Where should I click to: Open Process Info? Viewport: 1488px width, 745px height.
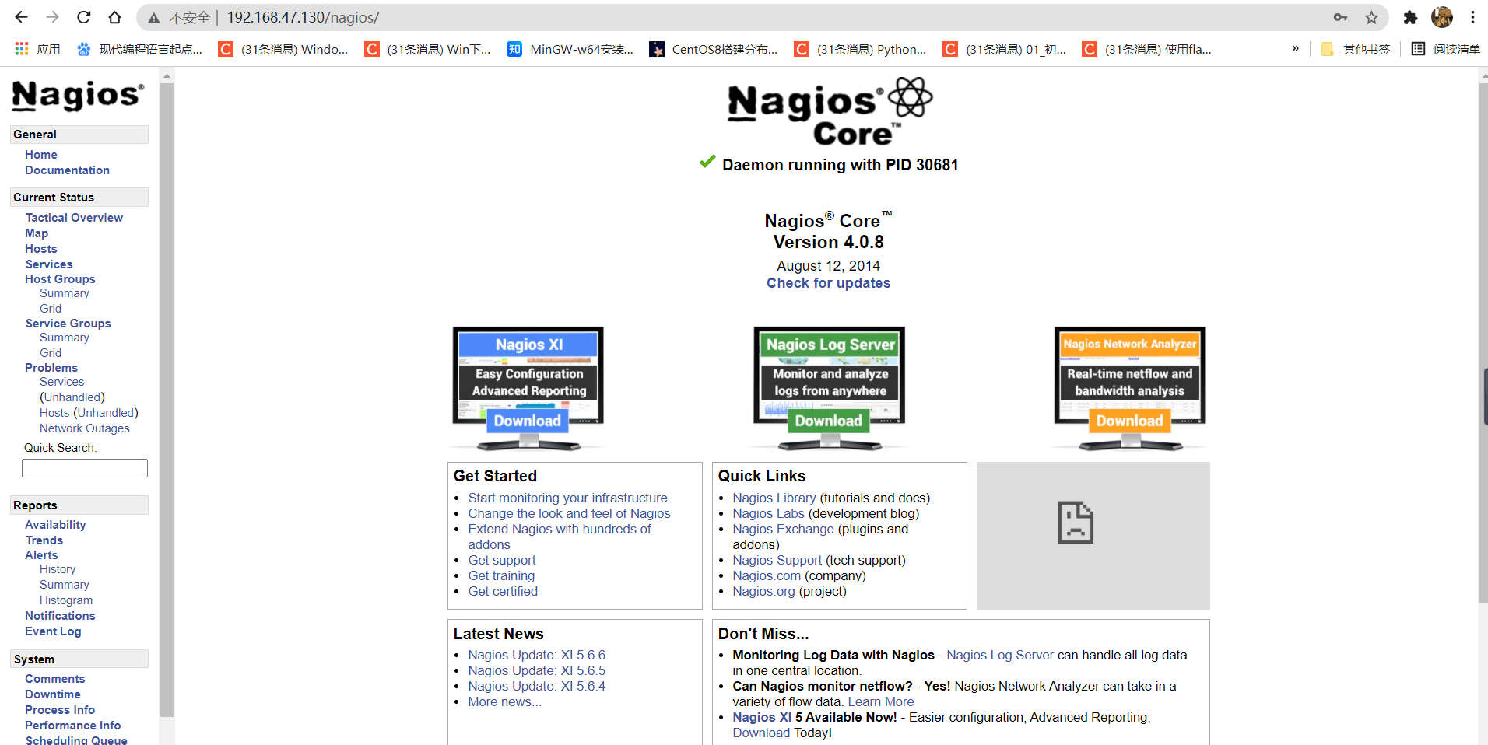60,710
